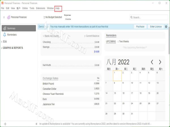Click the Enter License button
170x127 pixels.
[156, 27]
